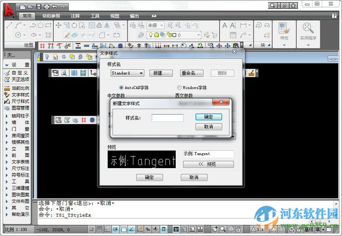Image resolution: width=342 pixels, height=236 pixels.
Task: Expand the 文字表格 menu group
Action: click(x=7, y=162)
